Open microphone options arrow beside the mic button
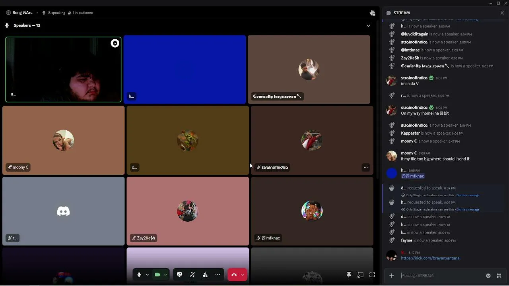This screenshot has height=286, width=509. click(x=147, y=275)
